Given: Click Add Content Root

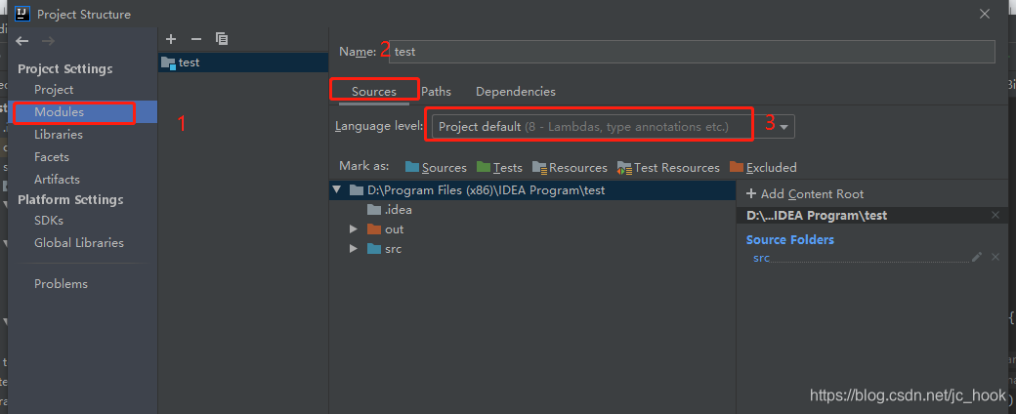Looking at the screenshot, I should coord(805,193).
